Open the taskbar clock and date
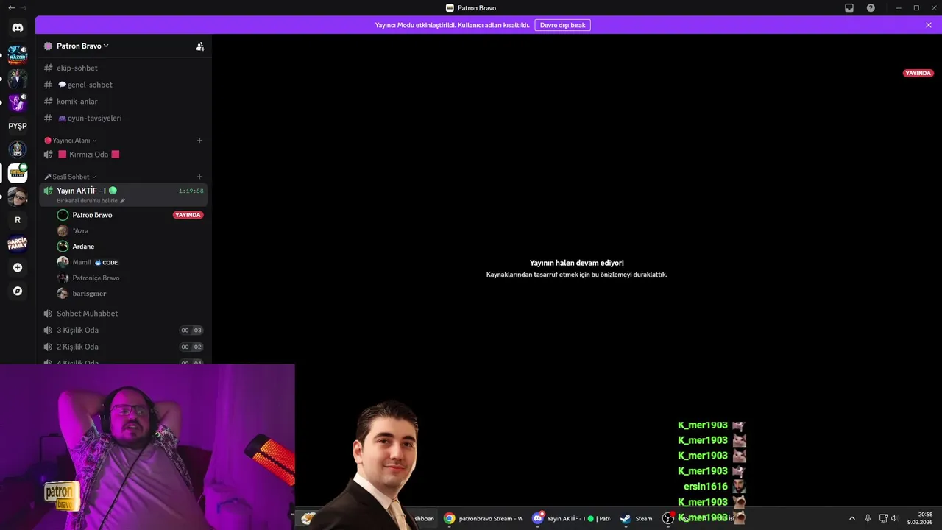The image size is (942, 530). coord(920,518)
